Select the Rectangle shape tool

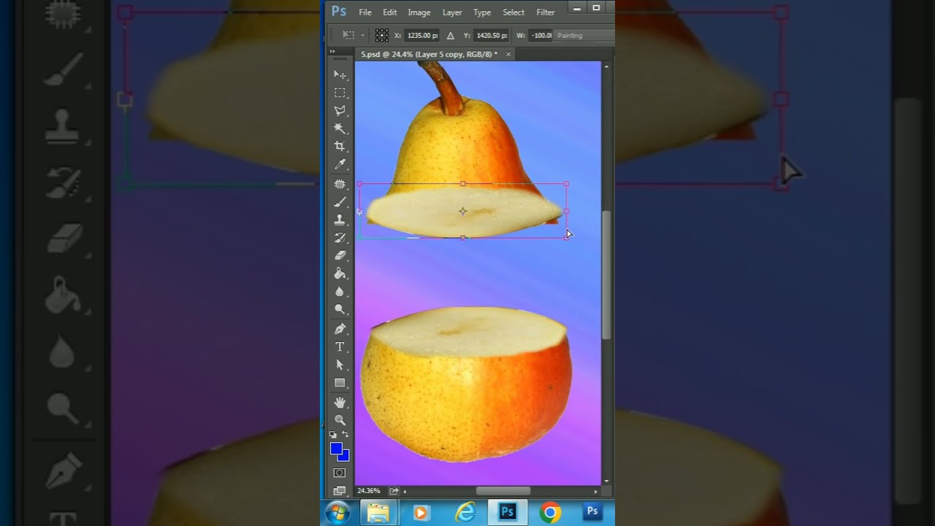(340, 383)
